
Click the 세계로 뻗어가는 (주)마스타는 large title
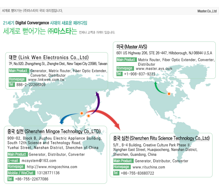(x=40, y=31)
